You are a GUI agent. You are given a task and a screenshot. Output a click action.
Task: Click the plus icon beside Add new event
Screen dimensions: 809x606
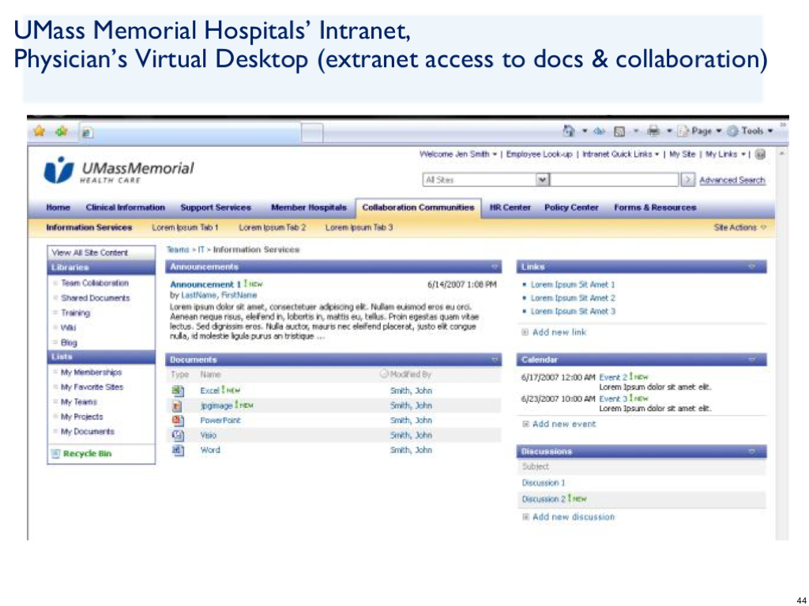(525, 424)
